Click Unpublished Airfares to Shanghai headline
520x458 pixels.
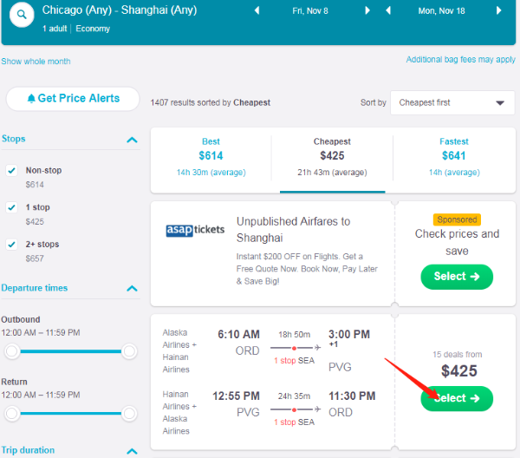293,230
